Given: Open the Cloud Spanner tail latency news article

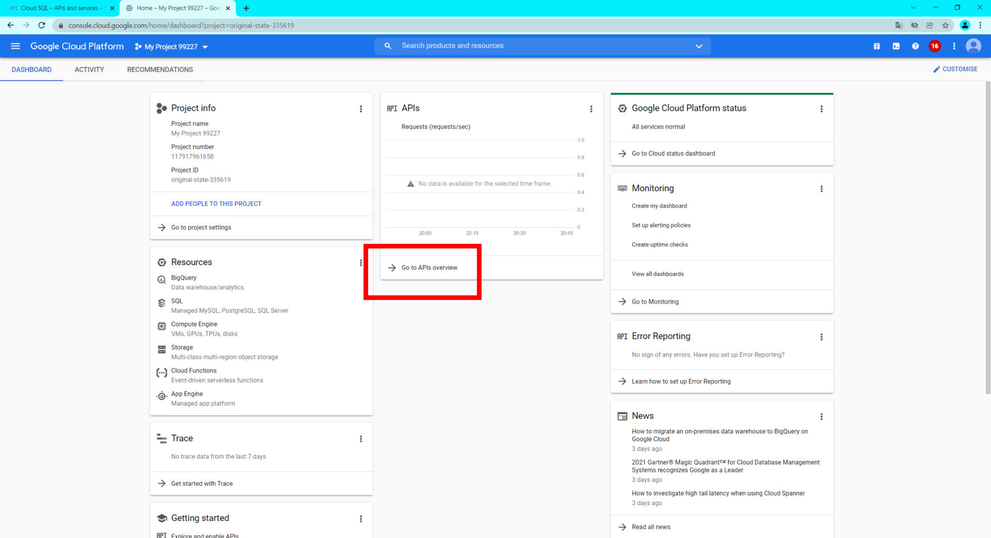Looking at the screenshot, I should (x=718, y=494).
